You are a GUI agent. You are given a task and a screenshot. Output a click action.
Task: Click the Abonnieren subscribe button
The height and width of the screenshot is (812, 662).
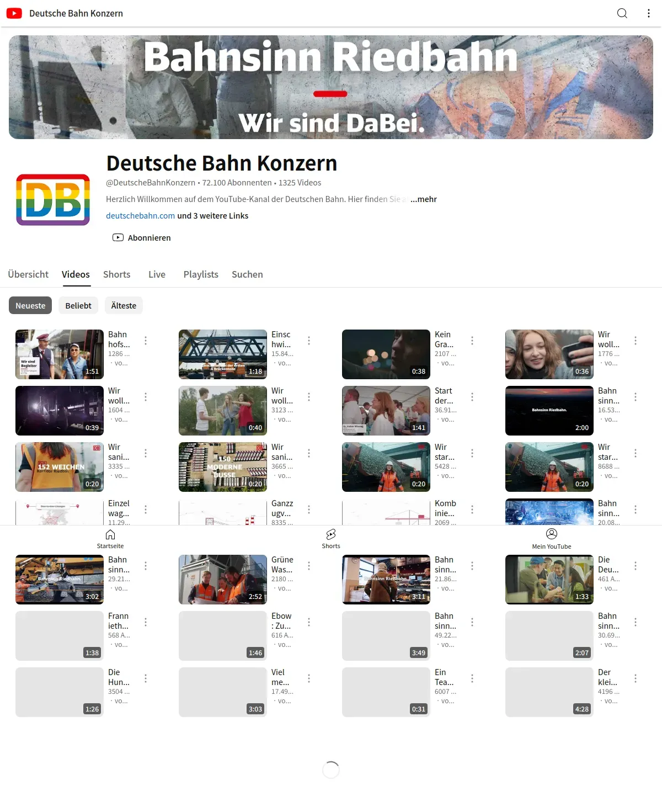click(142, 237)
